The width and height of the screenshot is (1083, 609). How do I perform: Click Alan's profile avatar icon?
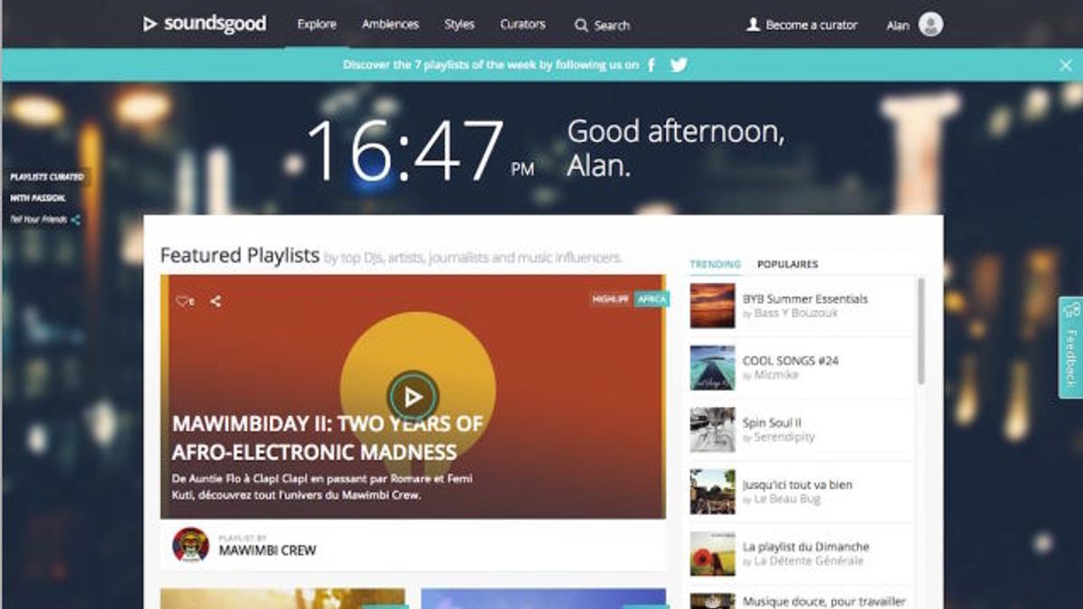point(930,24)
